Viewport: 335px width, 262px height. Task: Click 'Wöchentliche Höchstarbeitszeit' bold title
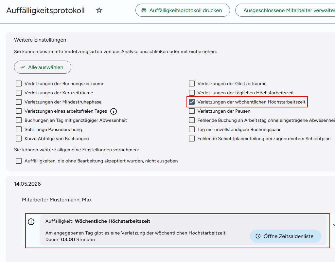click(x=113, y=221)
